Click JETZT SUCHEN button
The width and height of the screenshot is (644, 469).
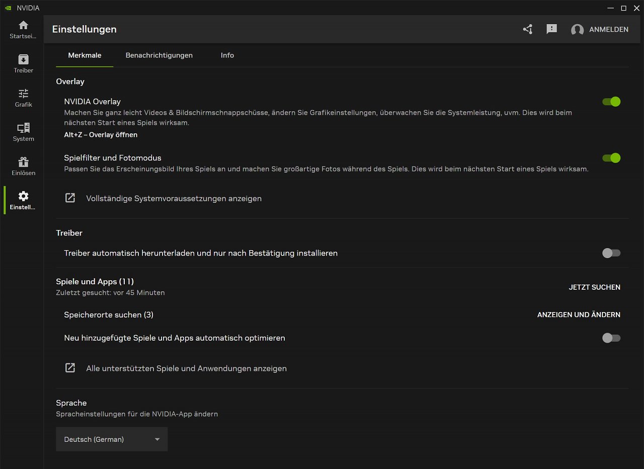pyautogui.click(x=594, y=287)
